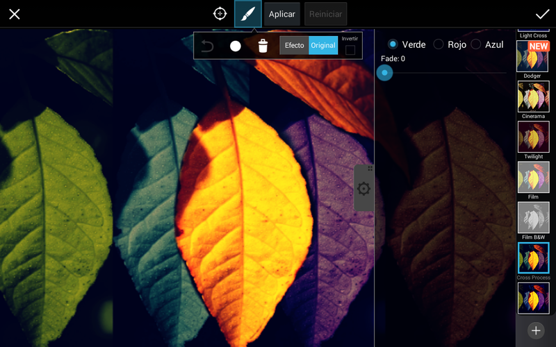Select the brush tool

(x=248, y=14)
